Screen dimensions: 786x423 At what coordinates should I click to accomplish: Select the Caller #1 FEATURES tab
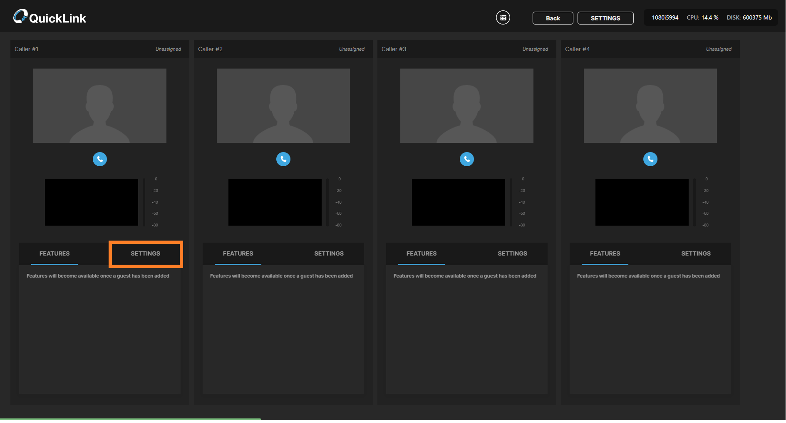[x=55, y=253]
